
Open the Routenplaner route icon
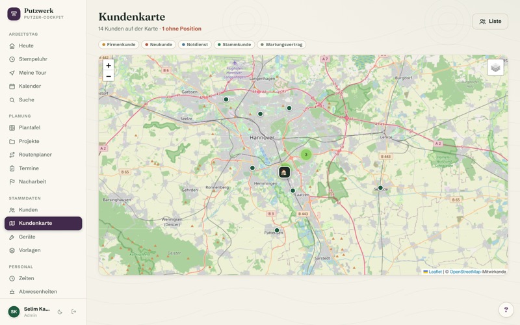(12, 155)
